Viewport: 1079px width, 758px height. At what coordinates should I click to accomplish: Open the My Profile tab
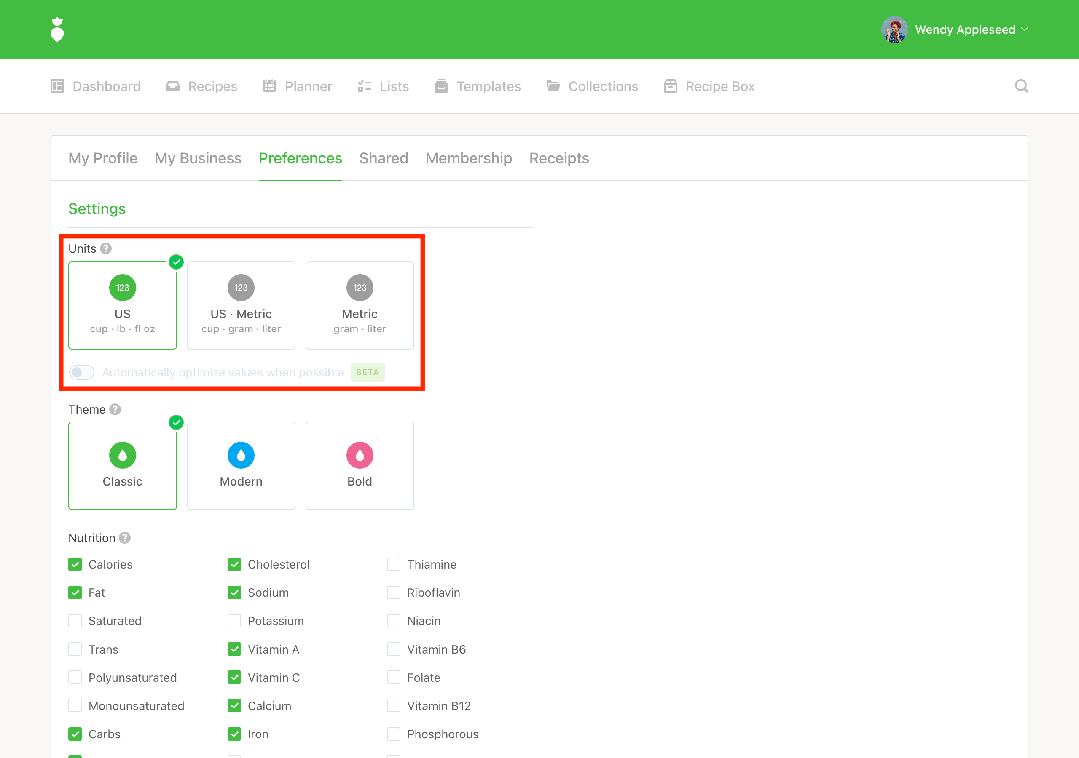tap(103, 158)
